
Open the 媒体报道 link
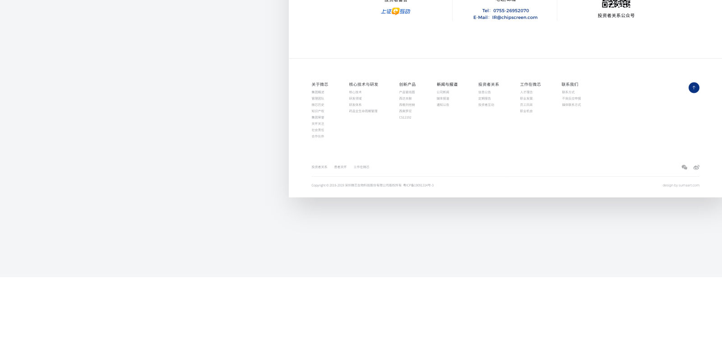443,99
